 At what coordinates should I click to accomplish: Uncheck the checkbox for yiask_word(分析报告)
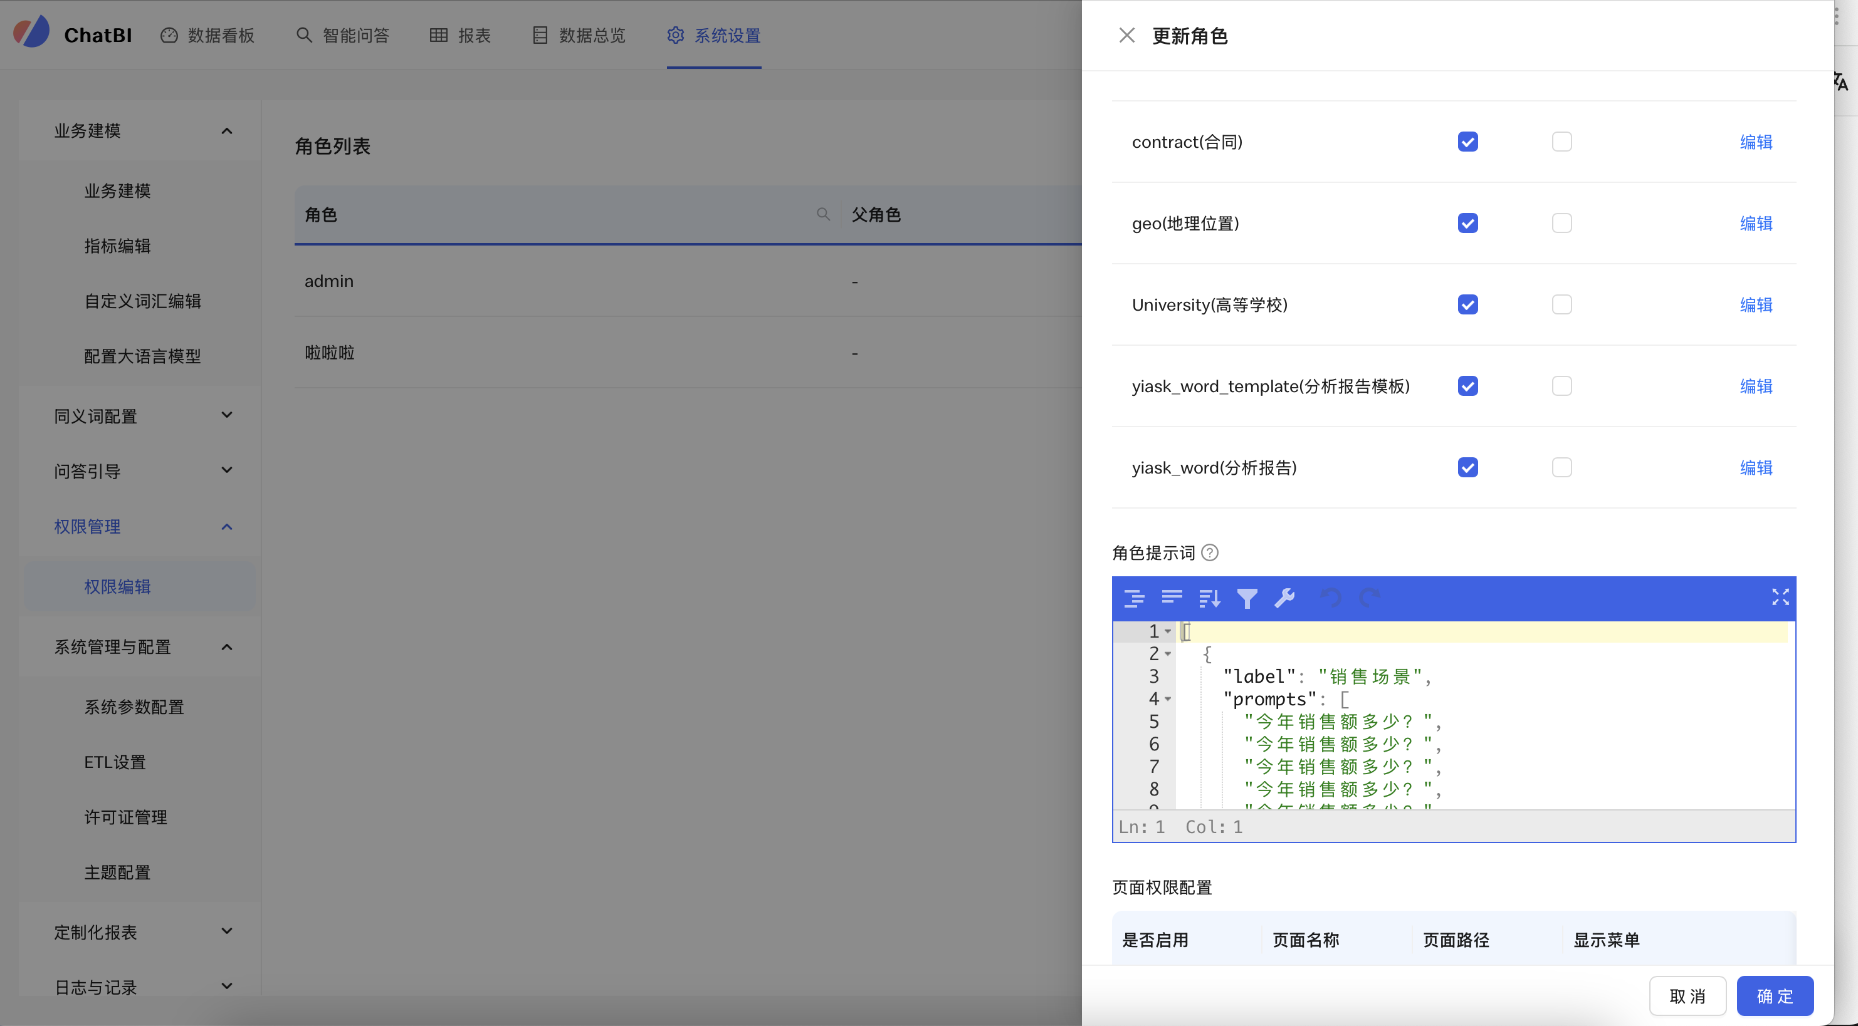(1468, 467)
